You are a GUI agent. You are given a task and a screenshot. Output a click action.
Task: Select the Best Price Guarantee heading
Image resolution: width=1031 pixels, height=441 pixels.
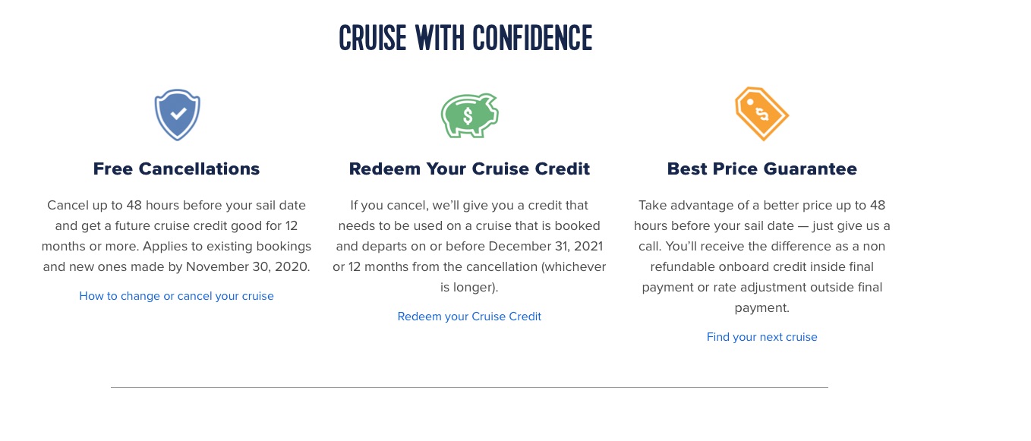[761, 169]
